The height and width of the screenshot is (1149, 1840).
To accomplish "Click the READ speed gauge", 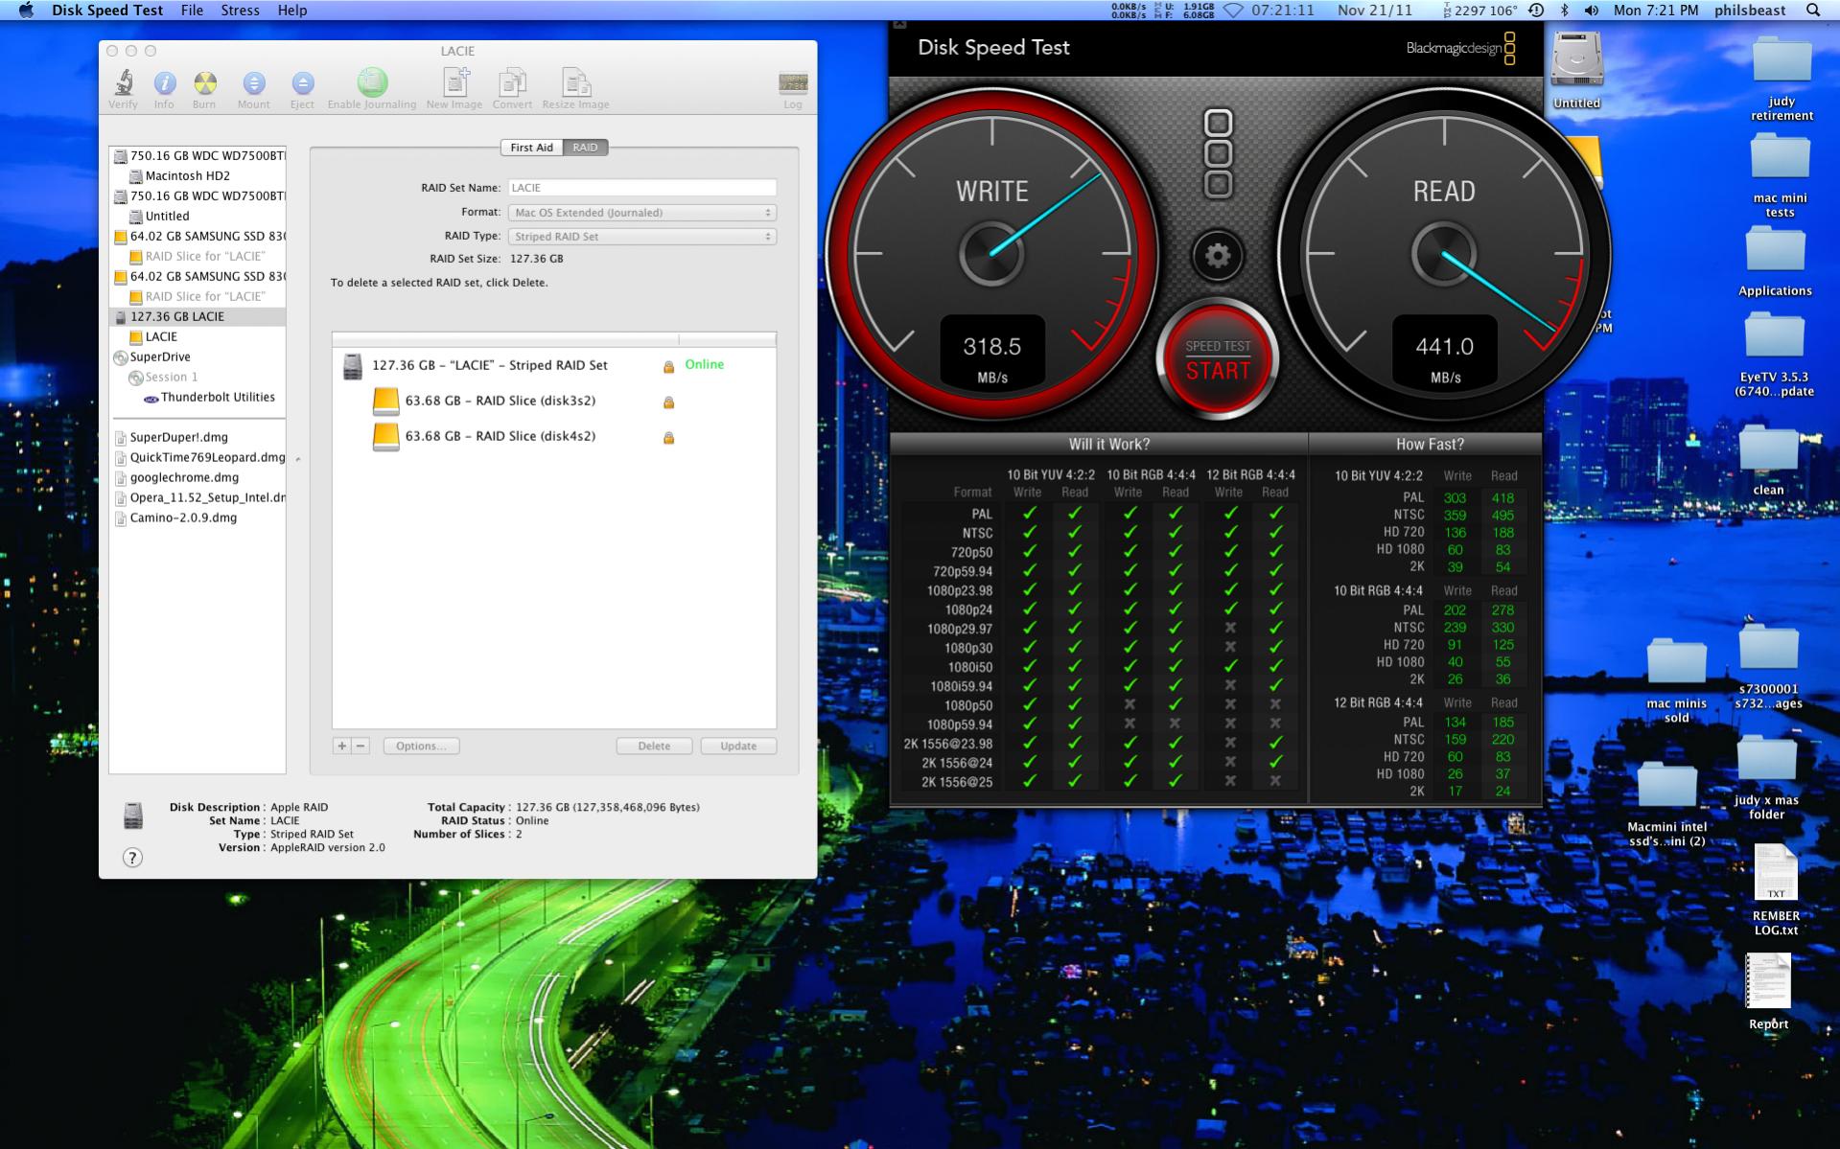I will 1444,254.
